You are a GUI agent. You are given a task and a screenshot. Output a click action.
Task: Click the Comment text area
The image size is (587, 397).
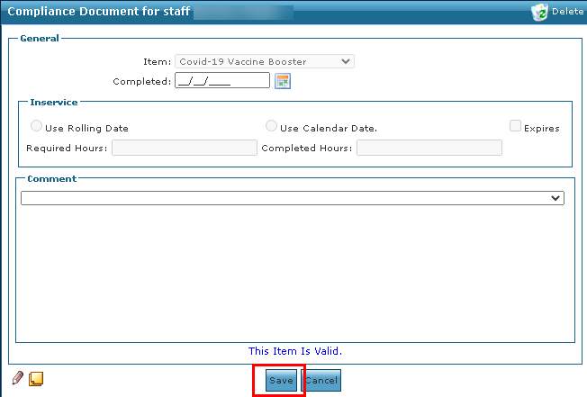295,273
